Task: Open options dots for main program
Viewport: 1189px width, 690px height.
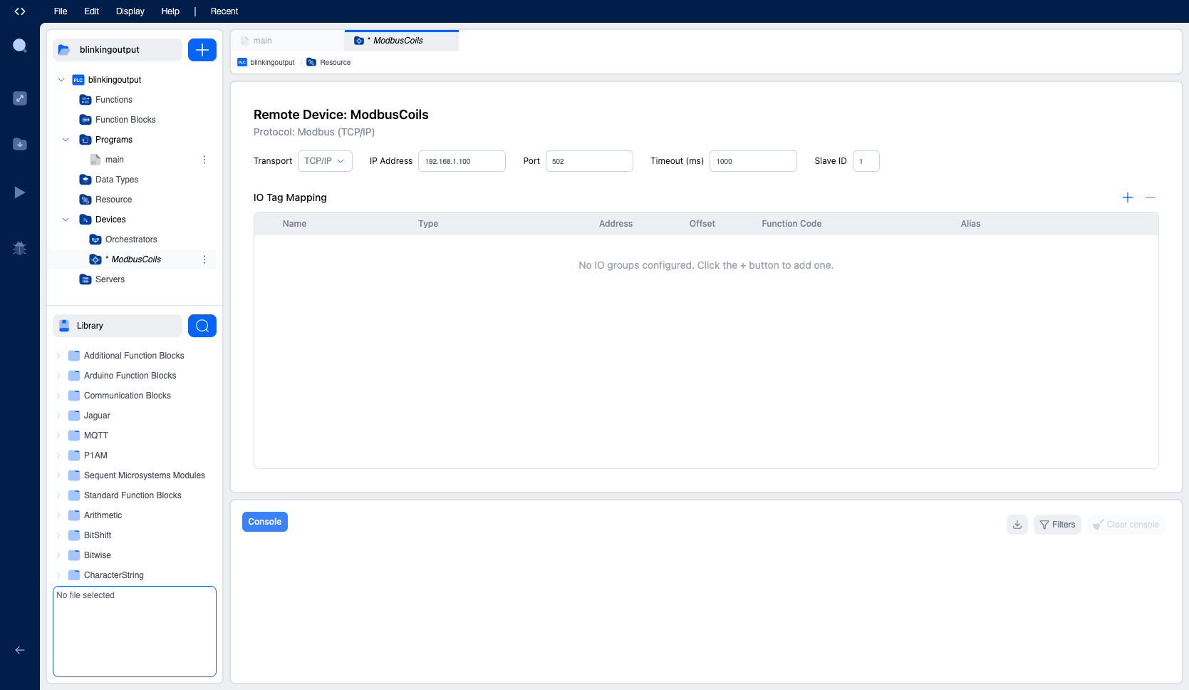Action: [x=204, y=160]
